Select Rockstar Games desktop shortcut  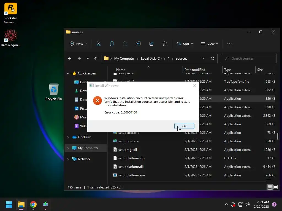click(11, 13)
